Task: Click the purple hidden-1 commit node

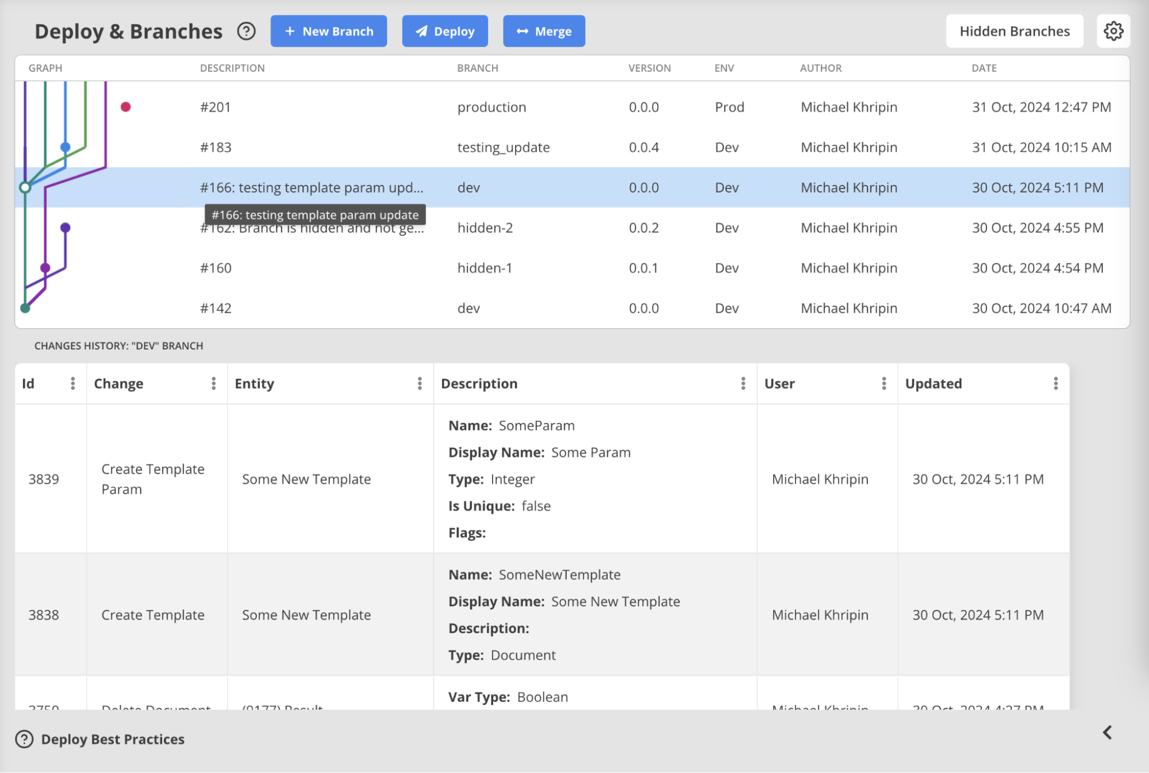Action: (x=45, y=268)
